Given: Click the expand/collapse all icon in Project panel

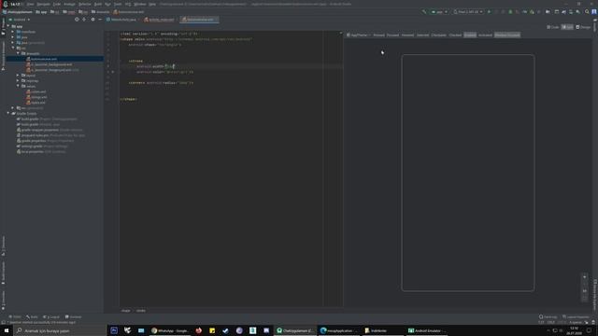Looking at the screenshot, I should pyautogui.click(x=84, y=20).
